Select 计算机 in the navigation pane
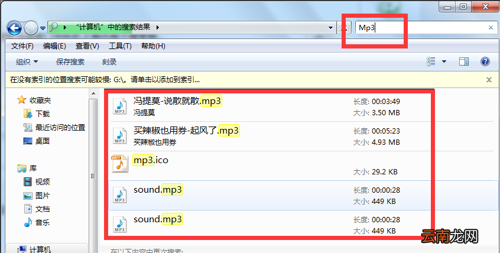Viewport: 500px width, 253px height. (x=40, y=249)
